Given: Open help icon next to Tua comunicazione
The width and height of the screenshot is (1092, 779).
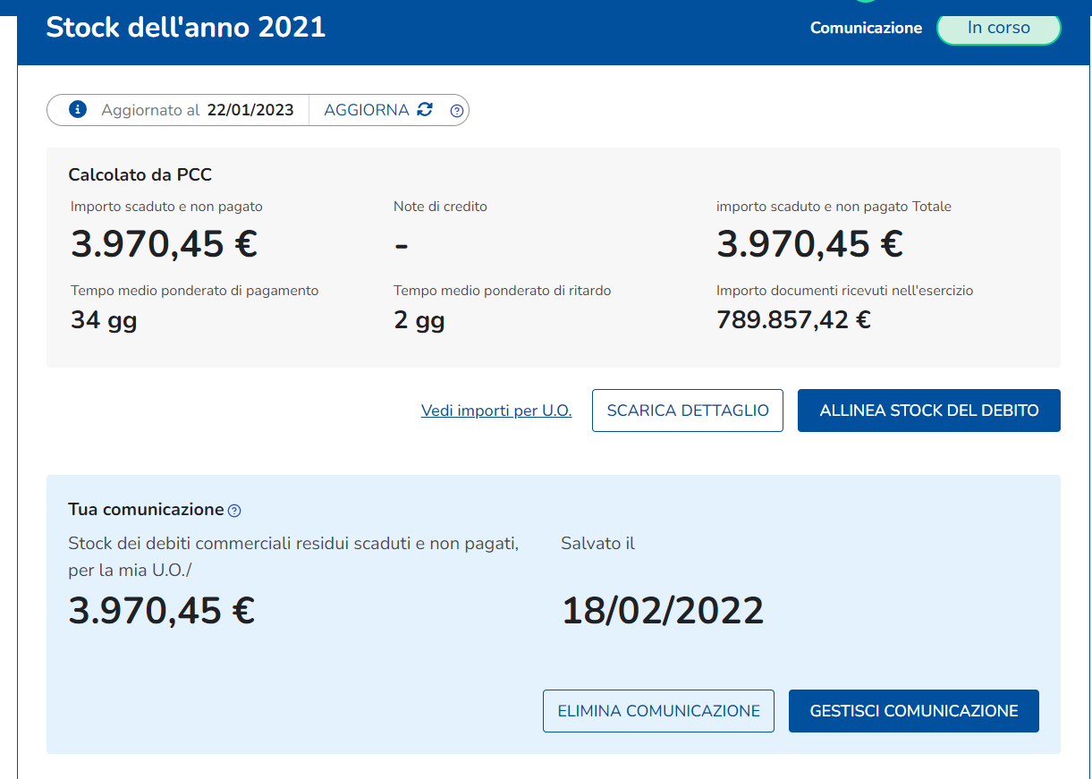Looking at the screenshot, I should click(x=234, y=511).
